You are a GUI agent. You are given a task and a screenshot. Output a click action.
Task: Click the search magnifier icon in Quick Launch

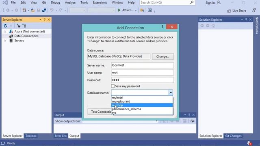192,2
